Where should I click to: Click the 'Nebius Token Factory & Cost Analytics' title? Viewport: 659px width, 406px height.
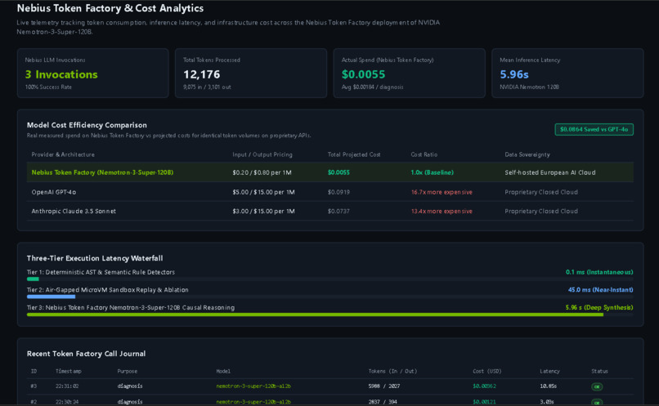click(x=110, y=8)
